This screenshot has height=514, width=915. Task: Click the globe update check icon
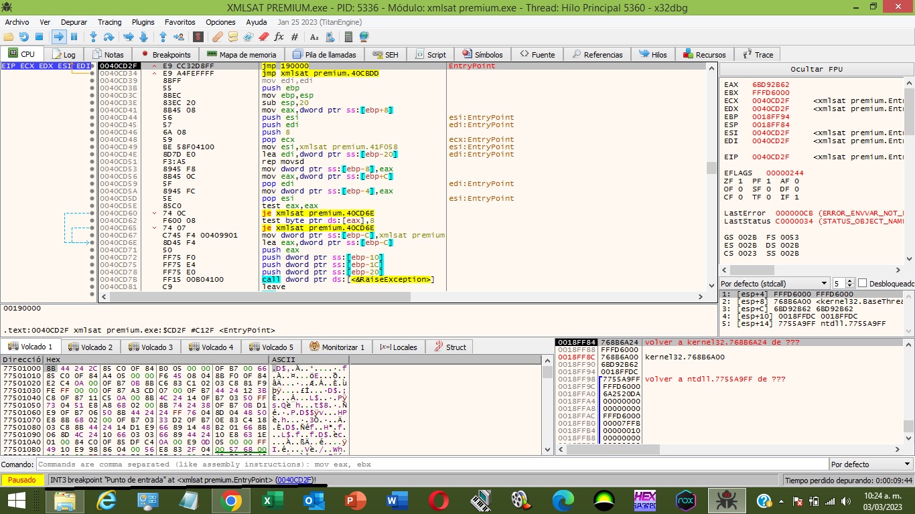[x=364, y=37]
